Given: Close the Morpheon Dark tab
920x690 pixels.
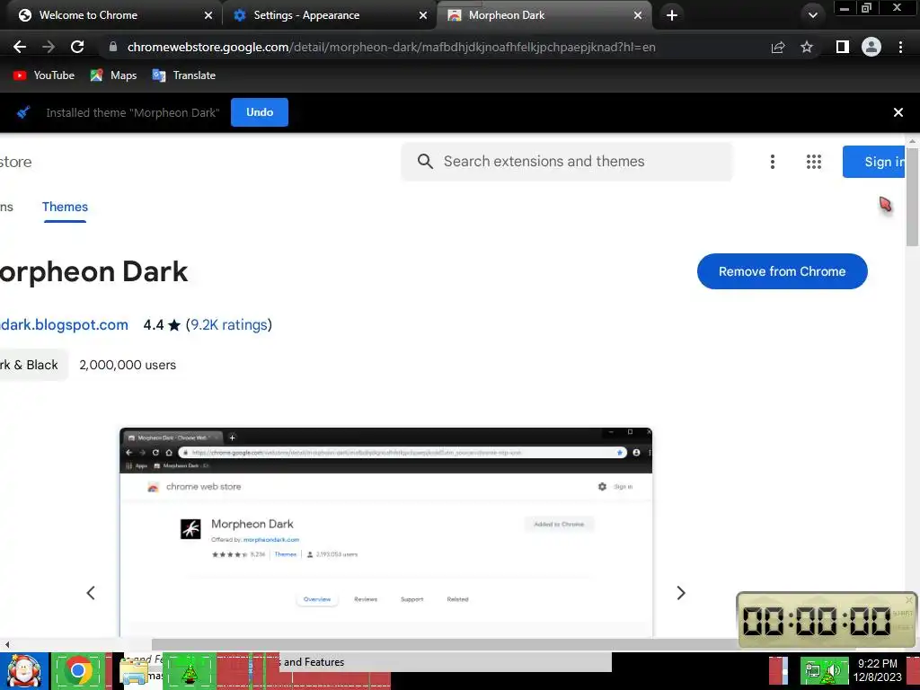Looking at the screenshot, I should tap(638, 15).
